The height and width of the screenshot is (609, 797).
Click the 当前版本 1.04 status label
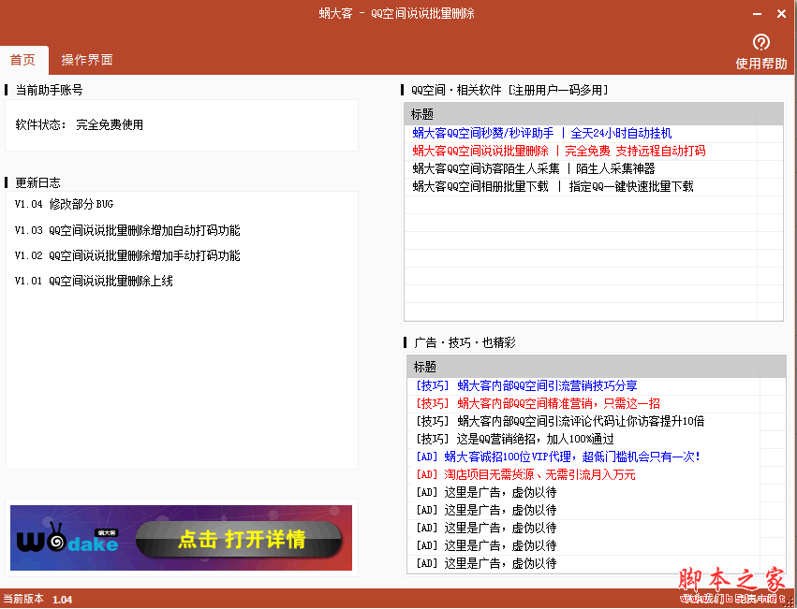click(37, 599)
